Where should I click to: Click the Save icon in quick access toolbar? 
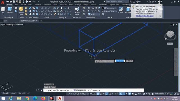point(14,1)
